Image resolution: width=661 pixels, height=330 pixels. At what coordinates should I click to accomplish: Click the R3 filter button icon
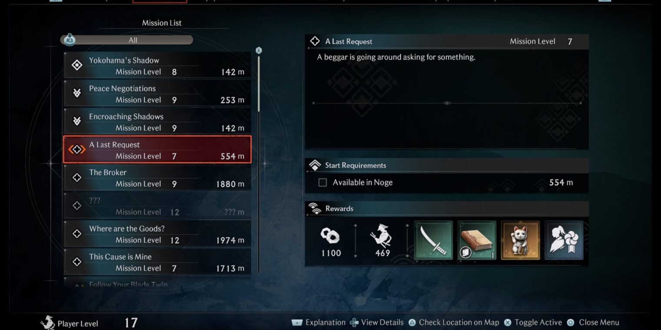pyautogui.click(x=70, y=40)
